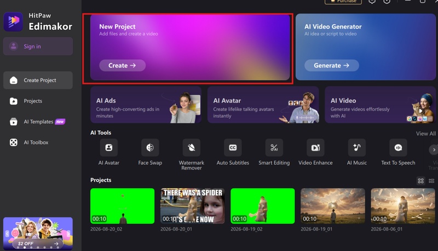Viewport: 438px width, 251px height.
Task: Click the "2026-08-19_01" project name
Action: click(x=316, y=229)
